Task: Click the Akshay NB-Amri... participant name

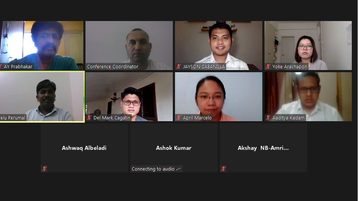Action: point(263,148)
